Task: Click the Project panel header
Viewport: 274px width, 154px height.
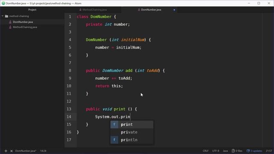Action: point(33,10)
